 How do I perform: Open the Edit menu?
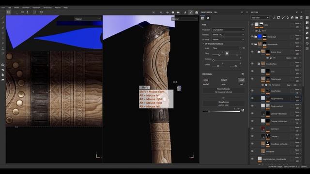coord(9,8)
